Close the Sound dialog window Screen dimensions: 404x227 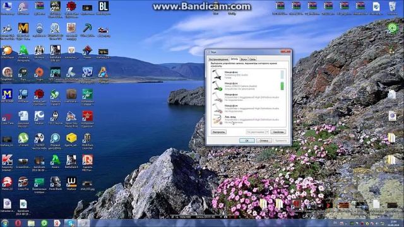tap(285, 52)
